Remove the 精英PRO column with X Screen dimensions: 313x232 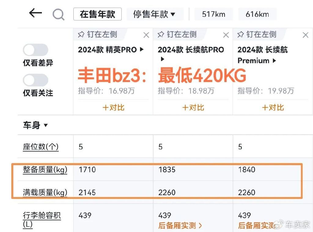(x=146, y=35)
